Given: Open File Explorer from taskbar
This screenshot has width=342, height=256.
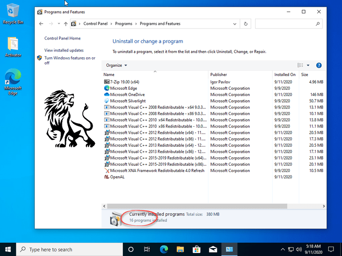Looking at the screenshot, I should (x=180, y=249).
